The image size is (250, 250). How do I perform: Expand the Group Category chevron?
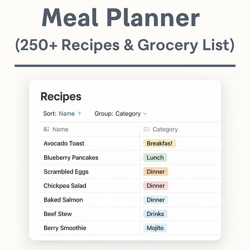coord(145,114)
